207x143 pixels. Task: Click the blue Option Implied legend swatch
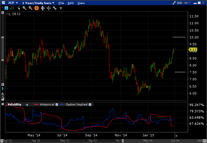62,105
